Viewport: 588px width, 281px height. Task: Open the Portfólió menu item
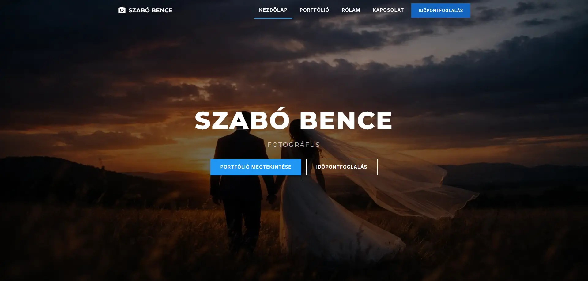pyautogui.click(x=314, y=10)
